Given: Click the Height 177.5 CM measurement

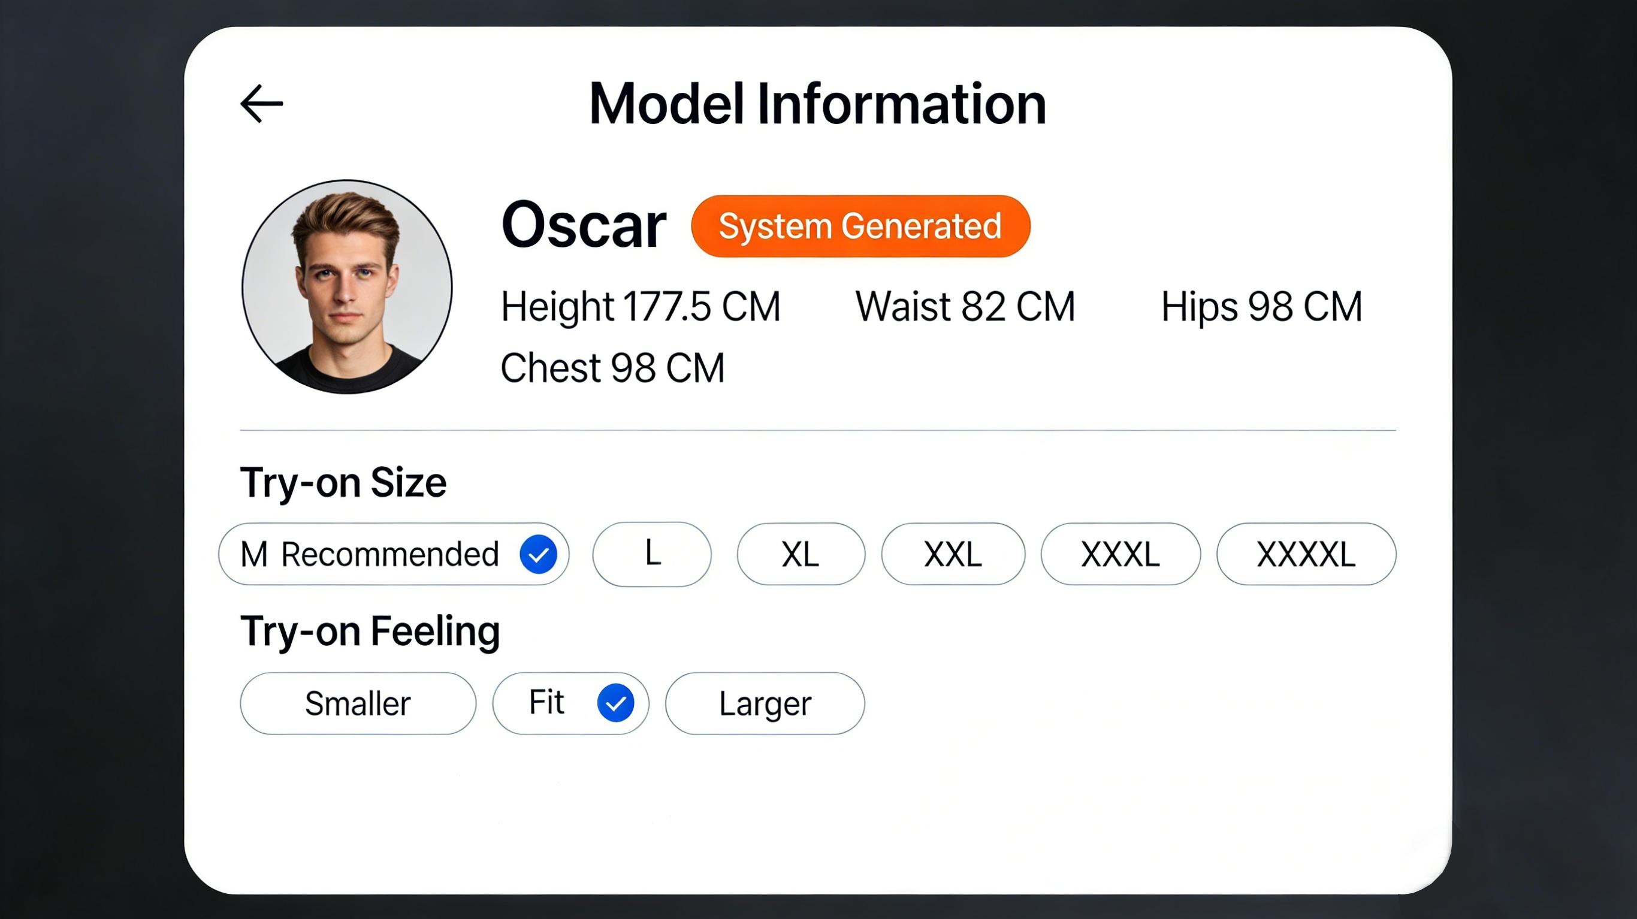Looking at the screenshot, I should 641,307.
